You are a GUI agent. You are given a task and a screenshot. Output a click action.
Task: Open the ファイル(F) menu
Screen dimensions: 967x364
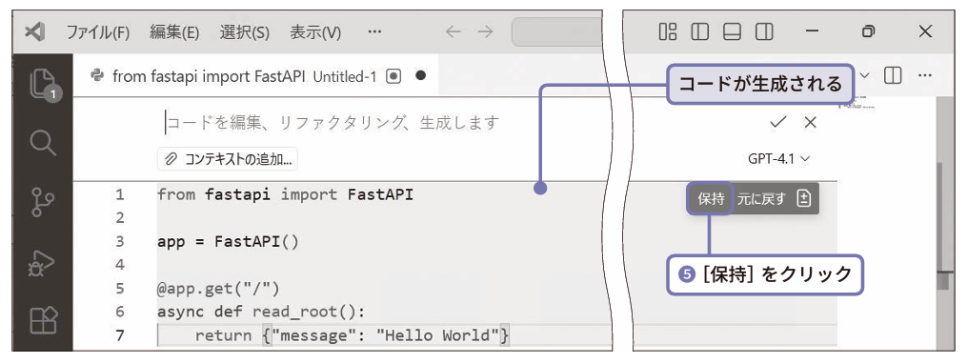coord(97,32)
